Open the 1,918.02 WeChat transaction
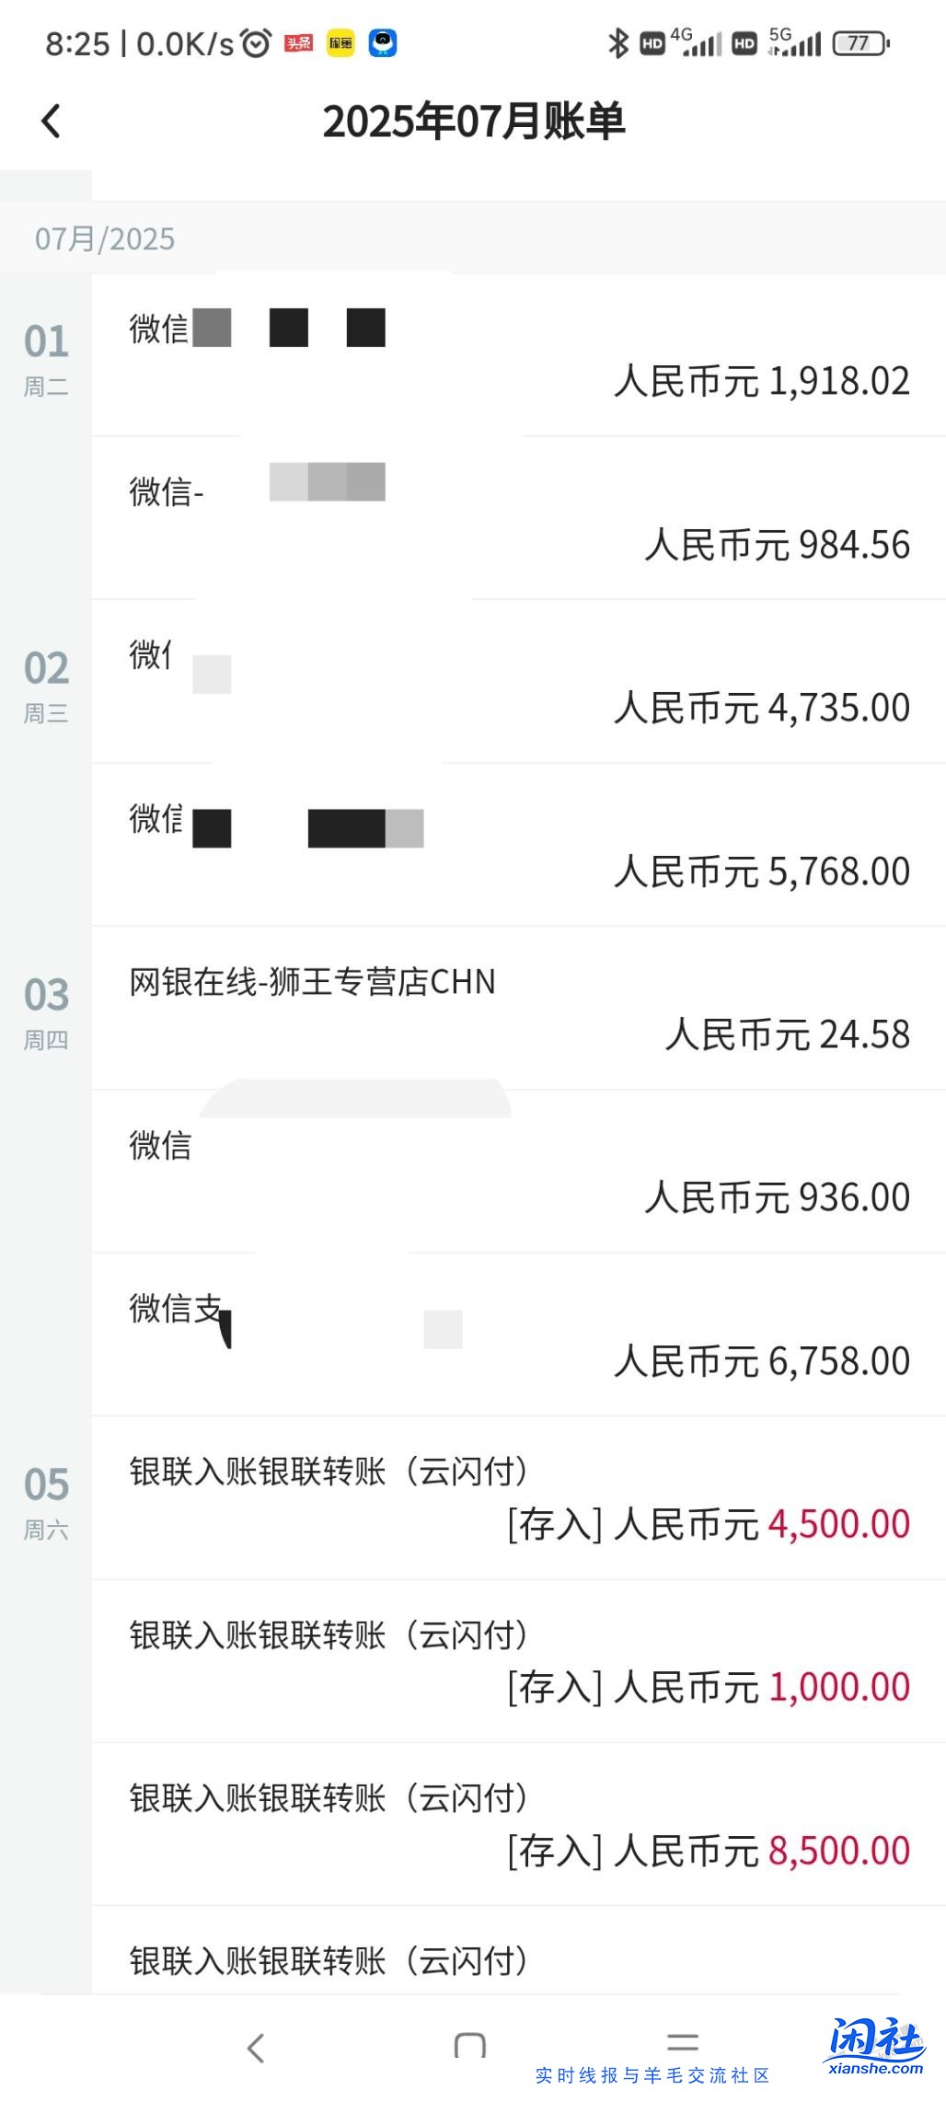The image size is (946, 2102). (x=518, y=356)
